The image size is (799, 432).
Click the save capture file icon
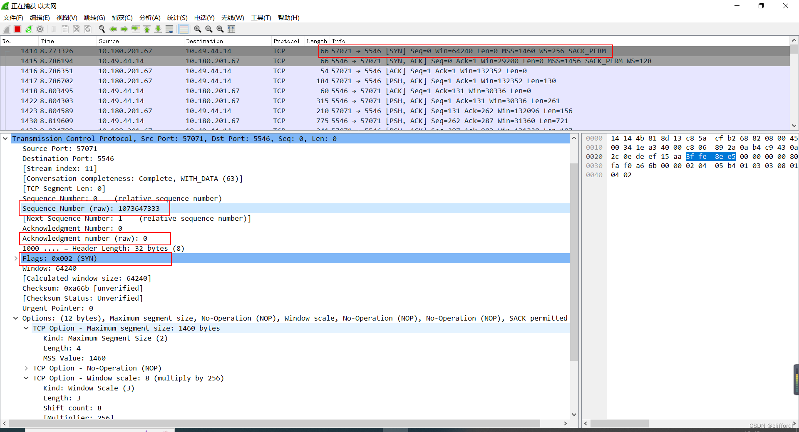click(65, 29)
